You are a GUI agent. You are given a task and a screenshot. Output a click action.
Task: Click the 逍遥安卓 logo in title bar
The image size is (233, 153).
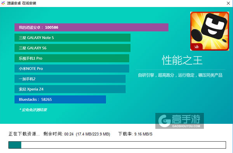[x=3, y=3]
